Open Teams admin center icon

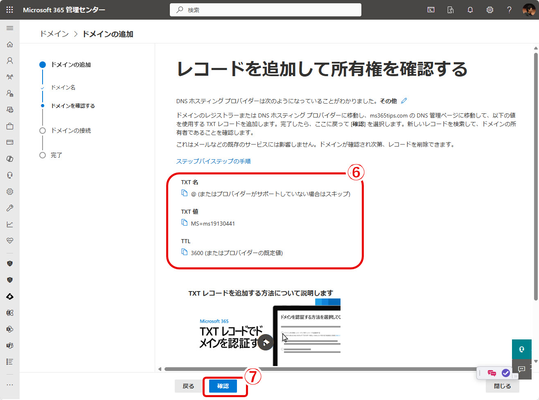10,346
